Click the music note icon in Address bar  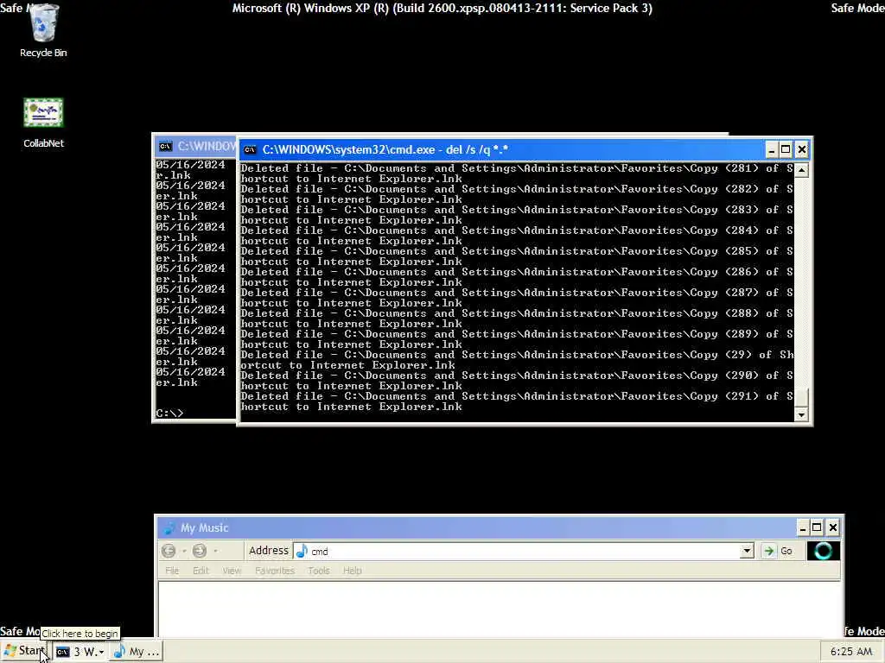(x=302, y=551)
